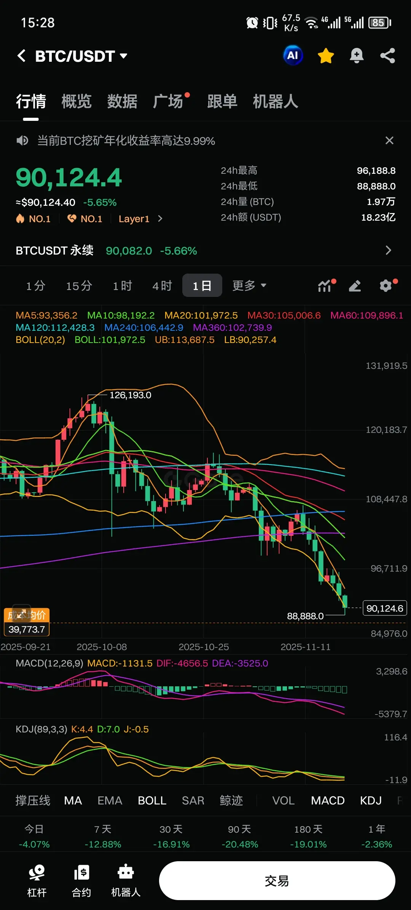Image resolution: width=411 pixels, height=910 pixels.
Task: Tap the 126,193.0 high marker
Action: click(x=130, y=395)
